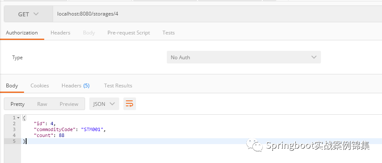Click the disabled request Body tab
This screenshot has height=163, width=382.
[89, 33]
